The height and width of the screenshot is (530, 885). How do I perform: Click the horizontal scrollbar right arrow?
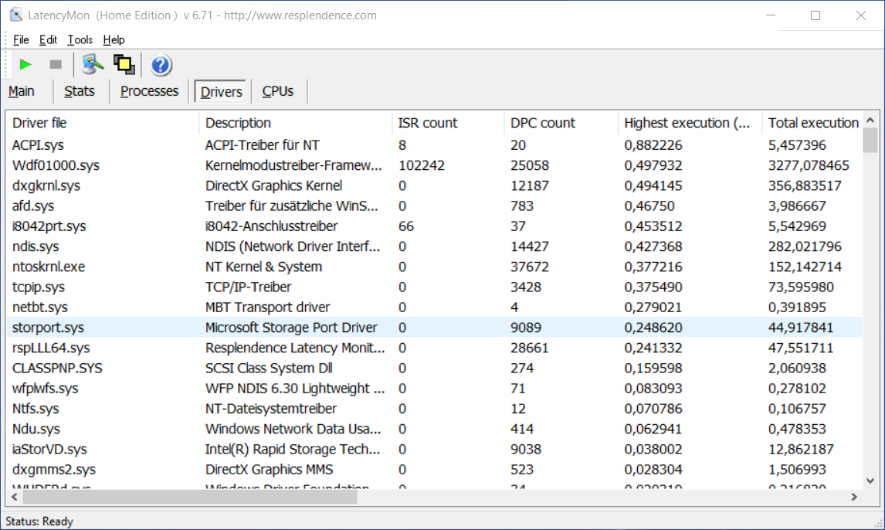coord(854,498)
